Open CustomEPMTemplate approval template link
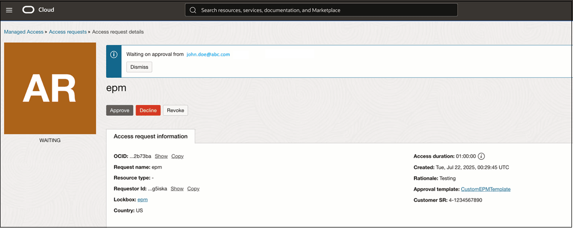The width and height of the screenshot is (573, 228). [486, 189]
